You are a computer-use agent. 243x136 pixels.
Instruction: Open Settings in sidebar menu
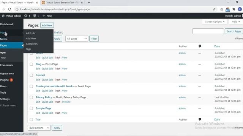click(x=5, y=99)
